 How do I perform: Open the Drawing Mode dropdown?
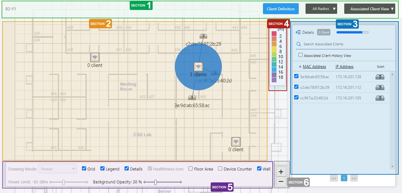point(57,169)
